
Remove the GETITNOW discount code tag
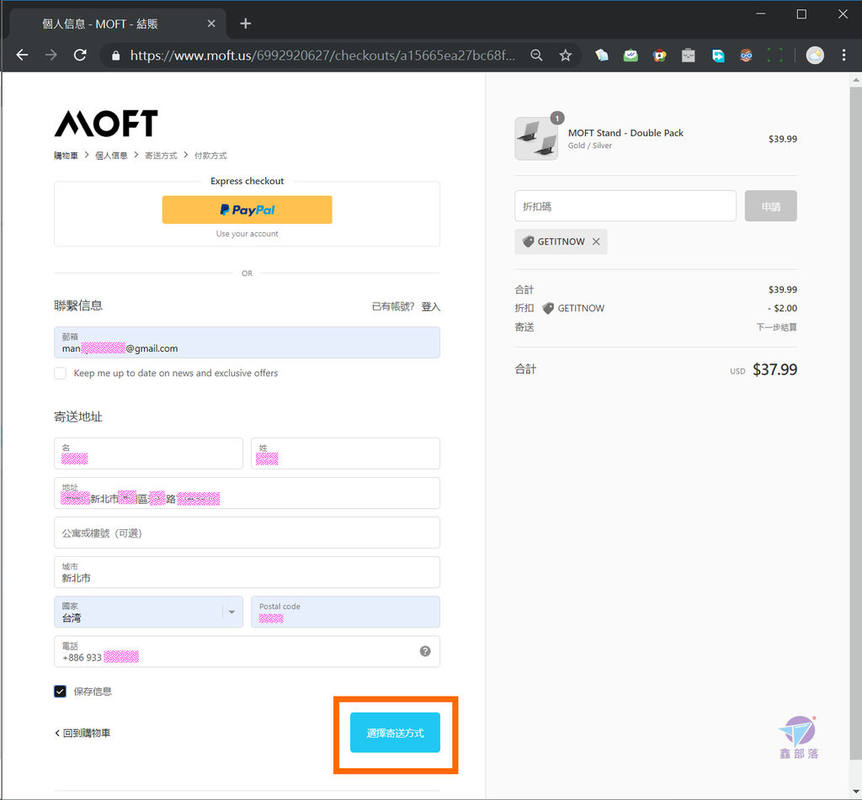[x=596, y=241]
